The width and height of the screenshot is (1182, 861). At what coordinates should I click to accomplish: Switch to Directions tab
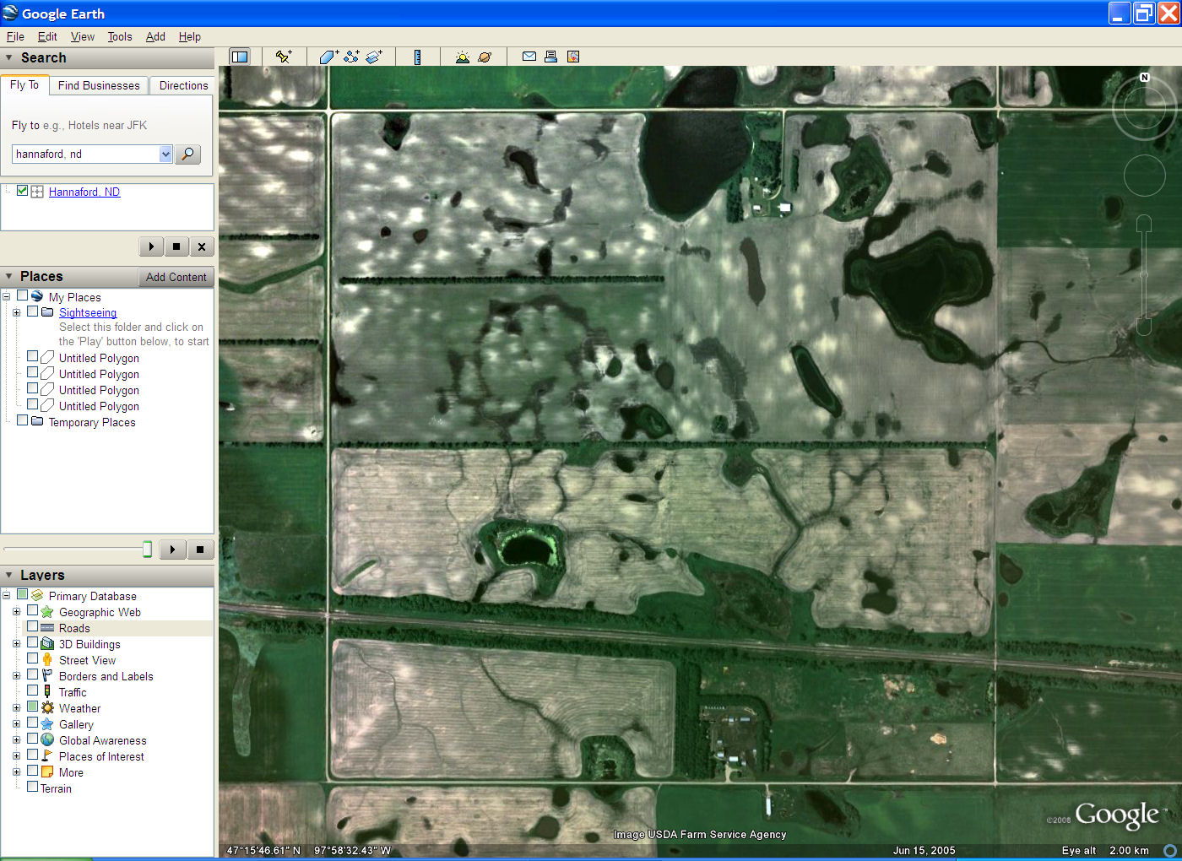click(x=183, y=85)
